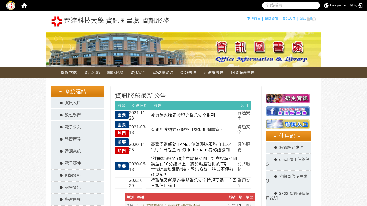The width and height of the screenshot is (367, 206).
Task: Open the 招生資訊 banner image
Action: pyautogui.click(x=288, y=98)
